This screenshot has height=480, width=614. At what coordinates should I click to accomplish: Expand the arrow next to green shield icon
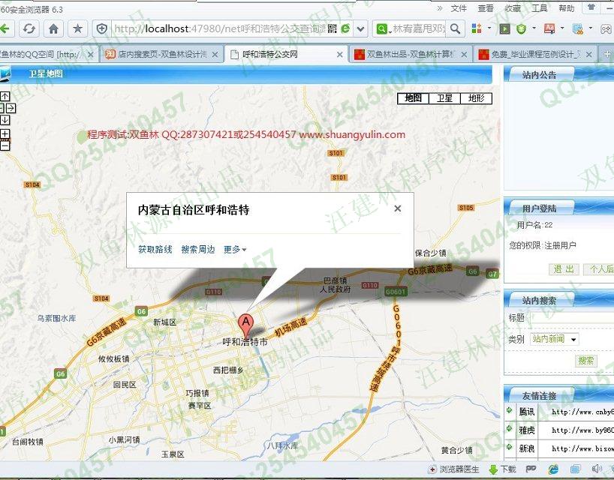(534, 28)
